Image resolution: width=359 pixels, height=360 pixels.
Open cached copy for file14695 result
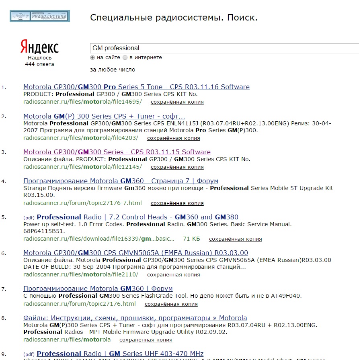click(177, 102)
